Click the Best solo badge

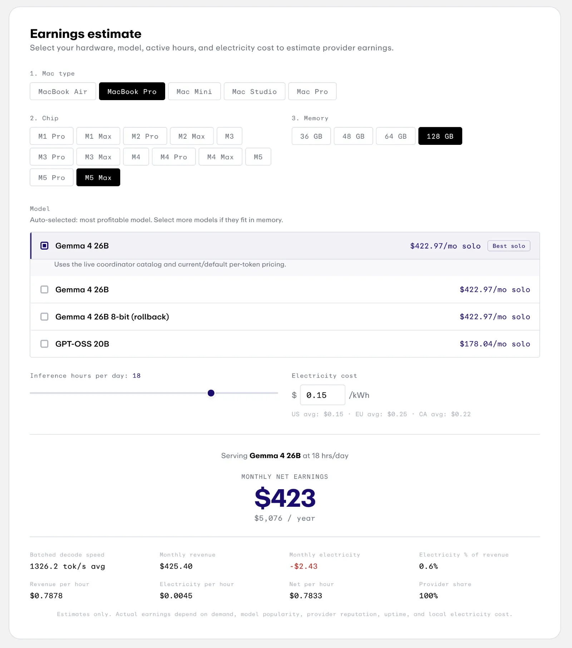click(509, 246)
